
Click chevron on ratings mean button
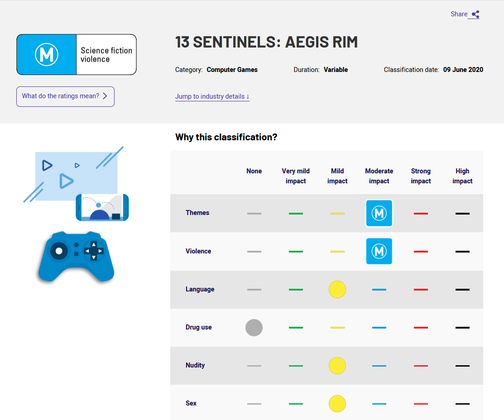pos(105,96)
